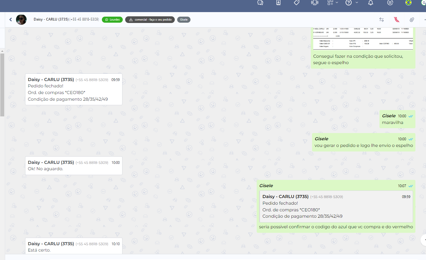The height and width of the screenshot is (260, 426).
Task: Click the vertical scrollbar on the left
Action: [x=2, y=85]
